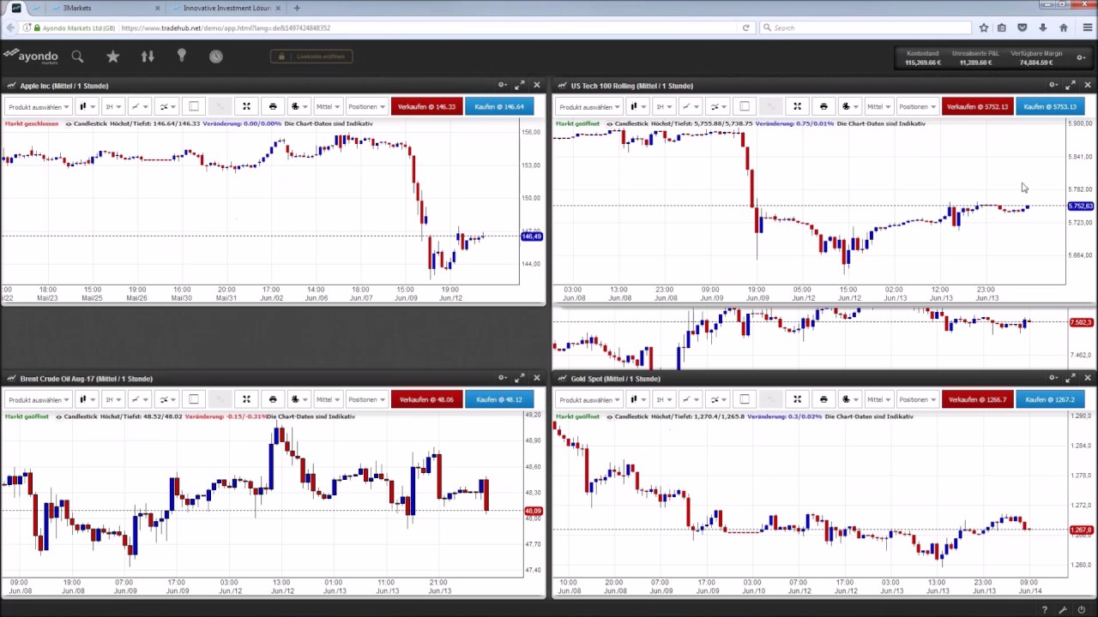Fit US Tech 100 chart to fullscreen view
Image resolution: width=1098 pixels, height=617 pixels.
point(797,106)
